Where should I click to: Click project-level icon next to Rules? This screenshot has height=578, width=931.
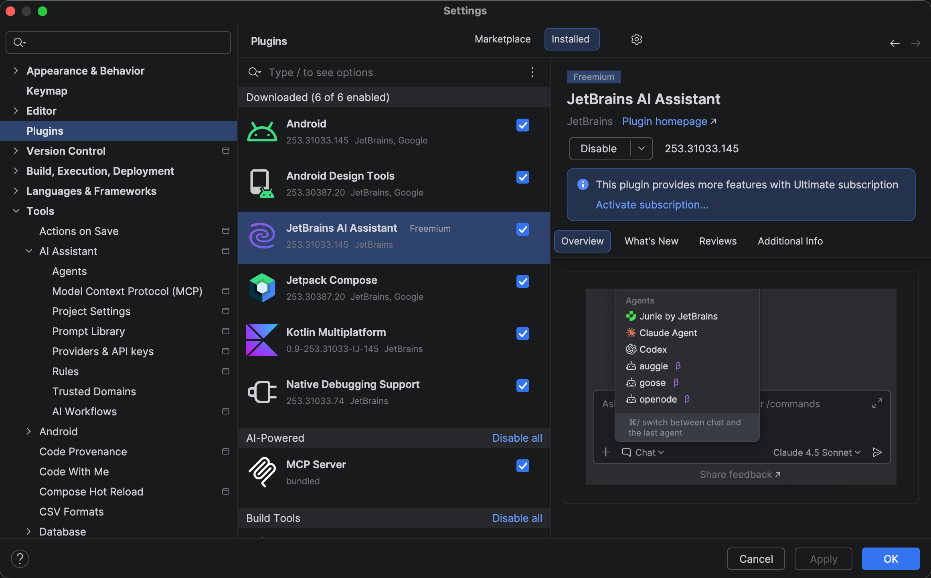click(226, 371)
